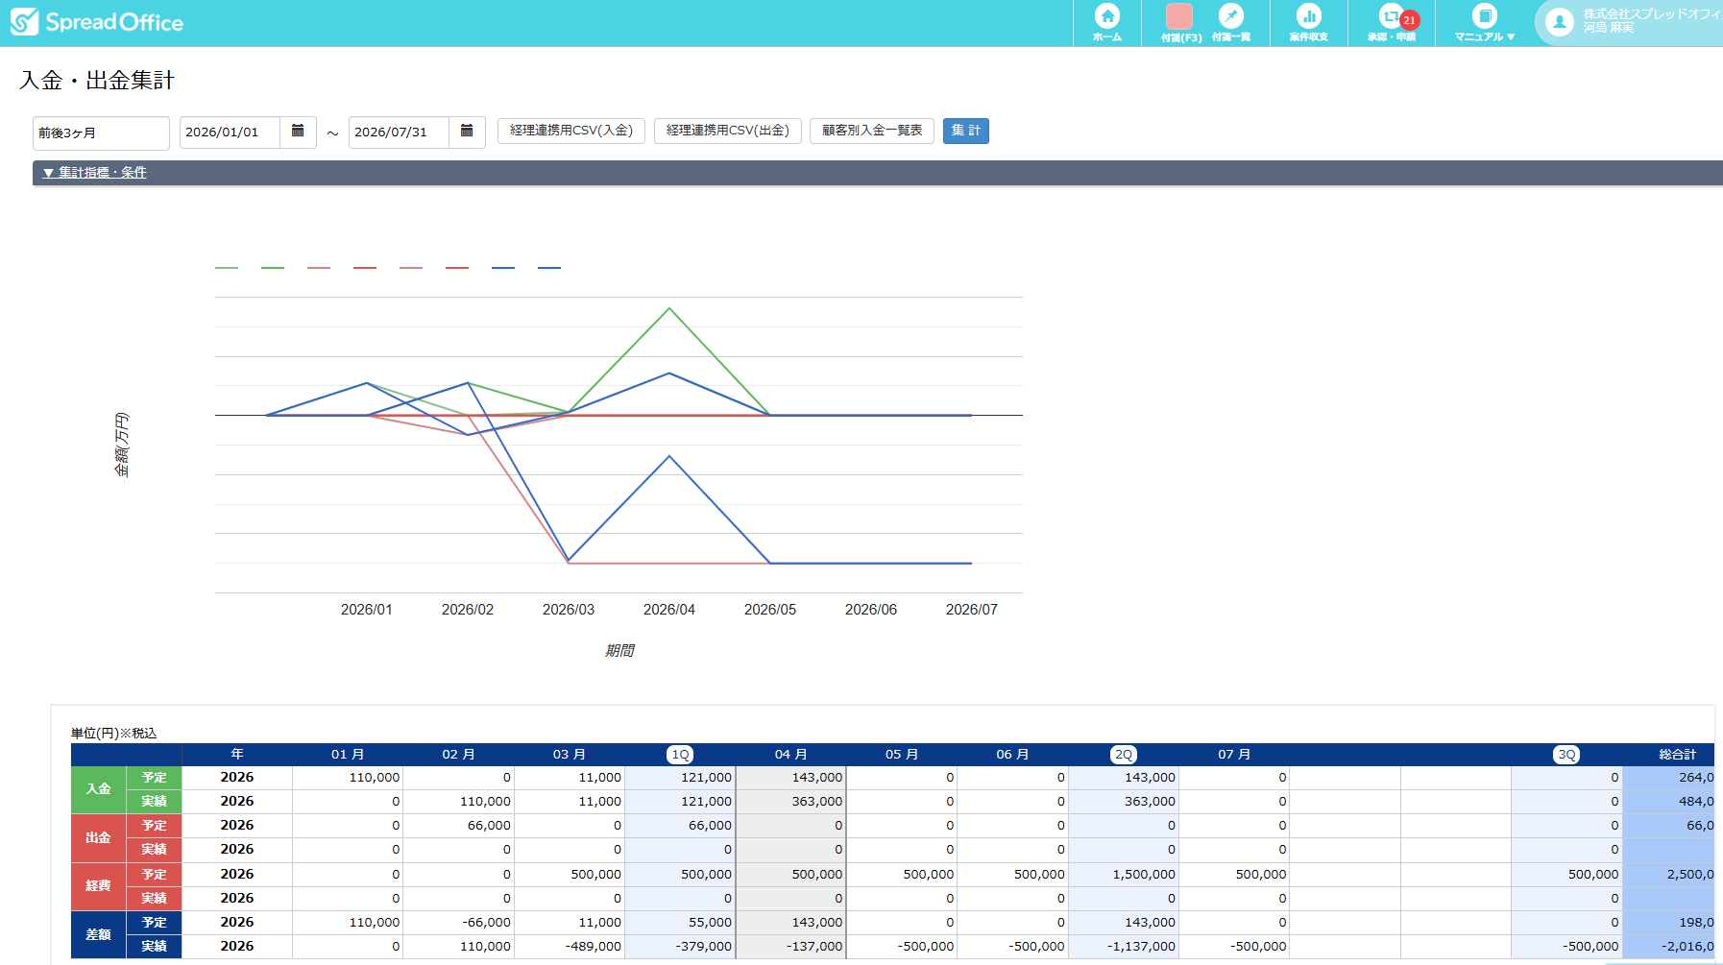
Task: Select the 1Q quarter header badge
Action: [680, 755]
